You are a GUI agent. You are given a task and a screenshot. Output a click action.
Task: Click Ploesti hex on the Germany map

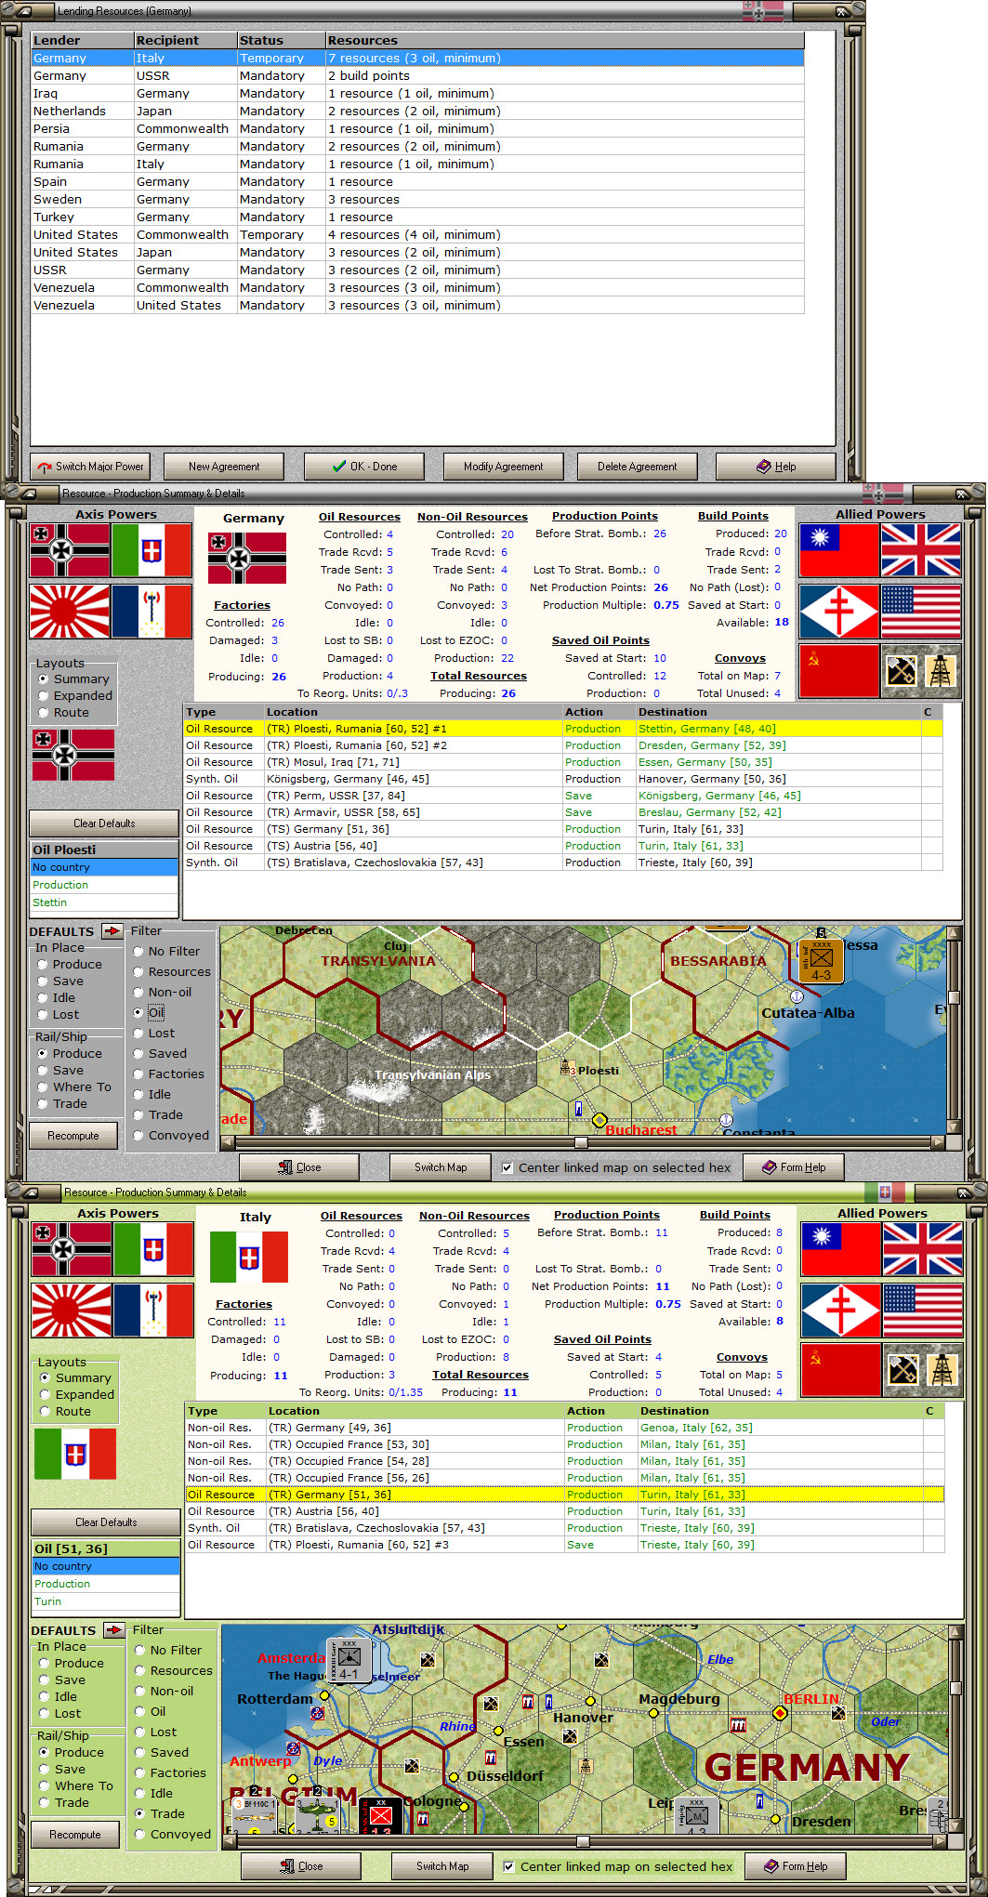(x=568, y=1069)
